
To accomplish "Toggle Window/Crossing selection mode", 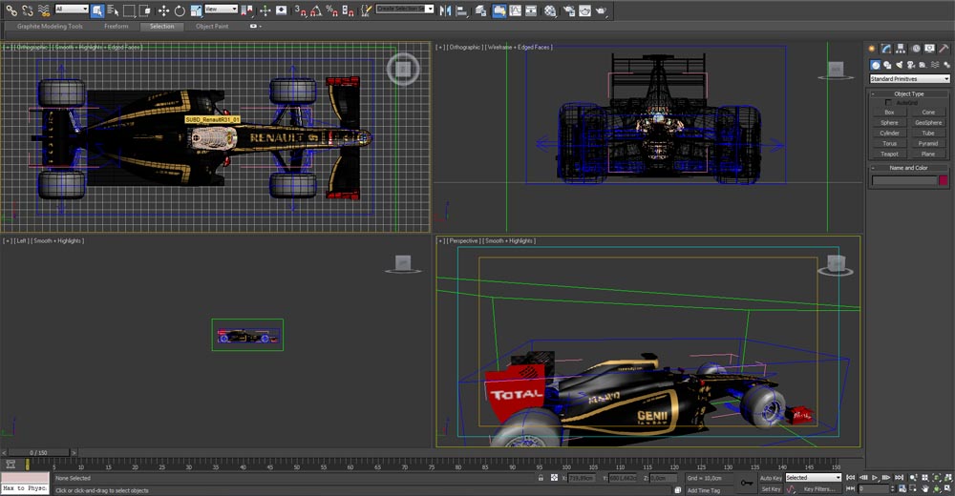I will 145,10.
